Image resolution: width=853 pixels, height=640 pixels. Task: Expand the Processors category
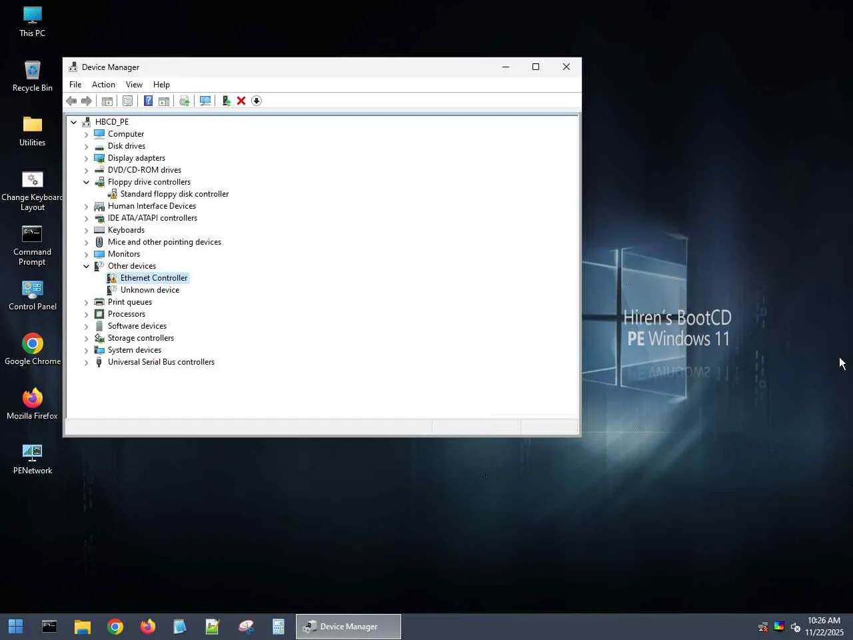(86, 314)
